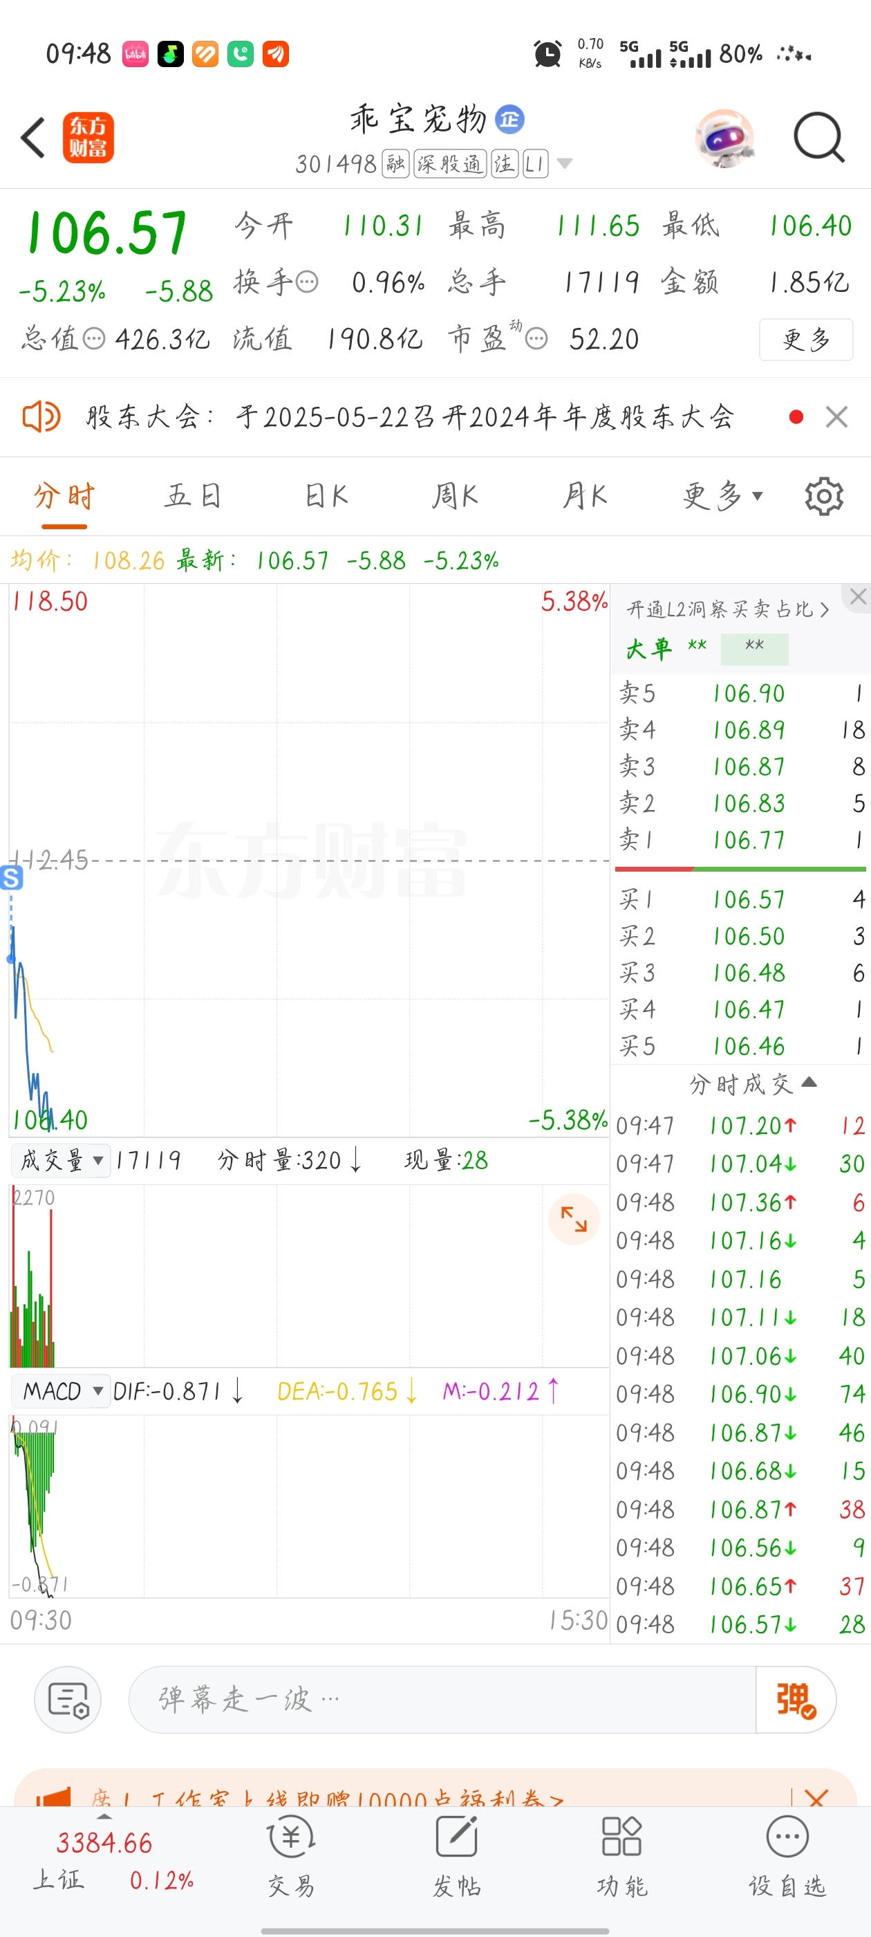Focus the 弹幕走一波 input field
Viewport: 871px width, 1937px height.
[442, 1700]
